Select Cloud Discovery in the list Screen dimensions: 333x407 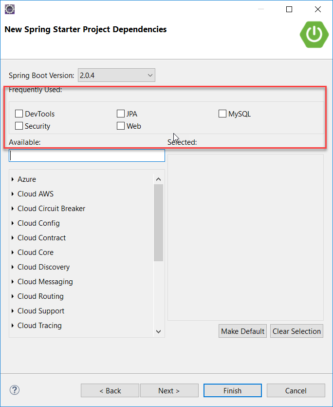click(x=43, y=267)
